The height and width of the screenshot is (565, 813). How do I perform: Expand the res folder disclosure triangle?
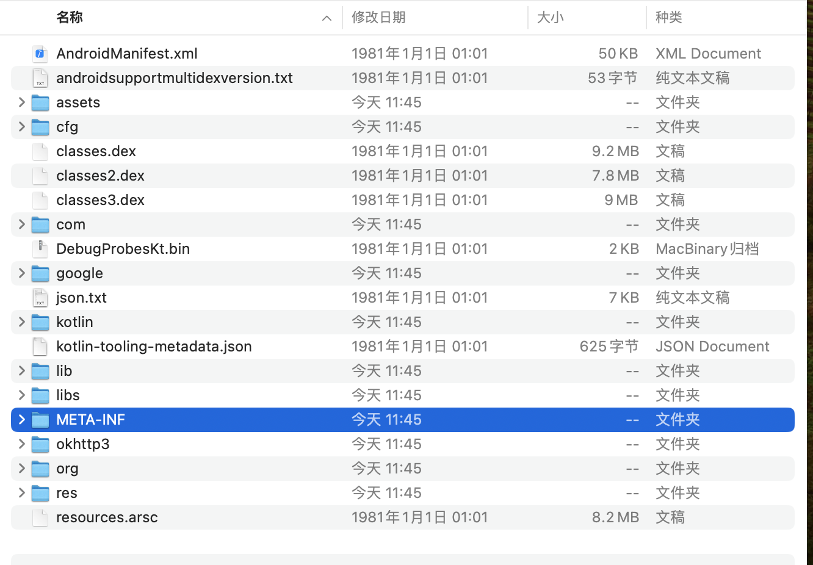pos(22,493)
